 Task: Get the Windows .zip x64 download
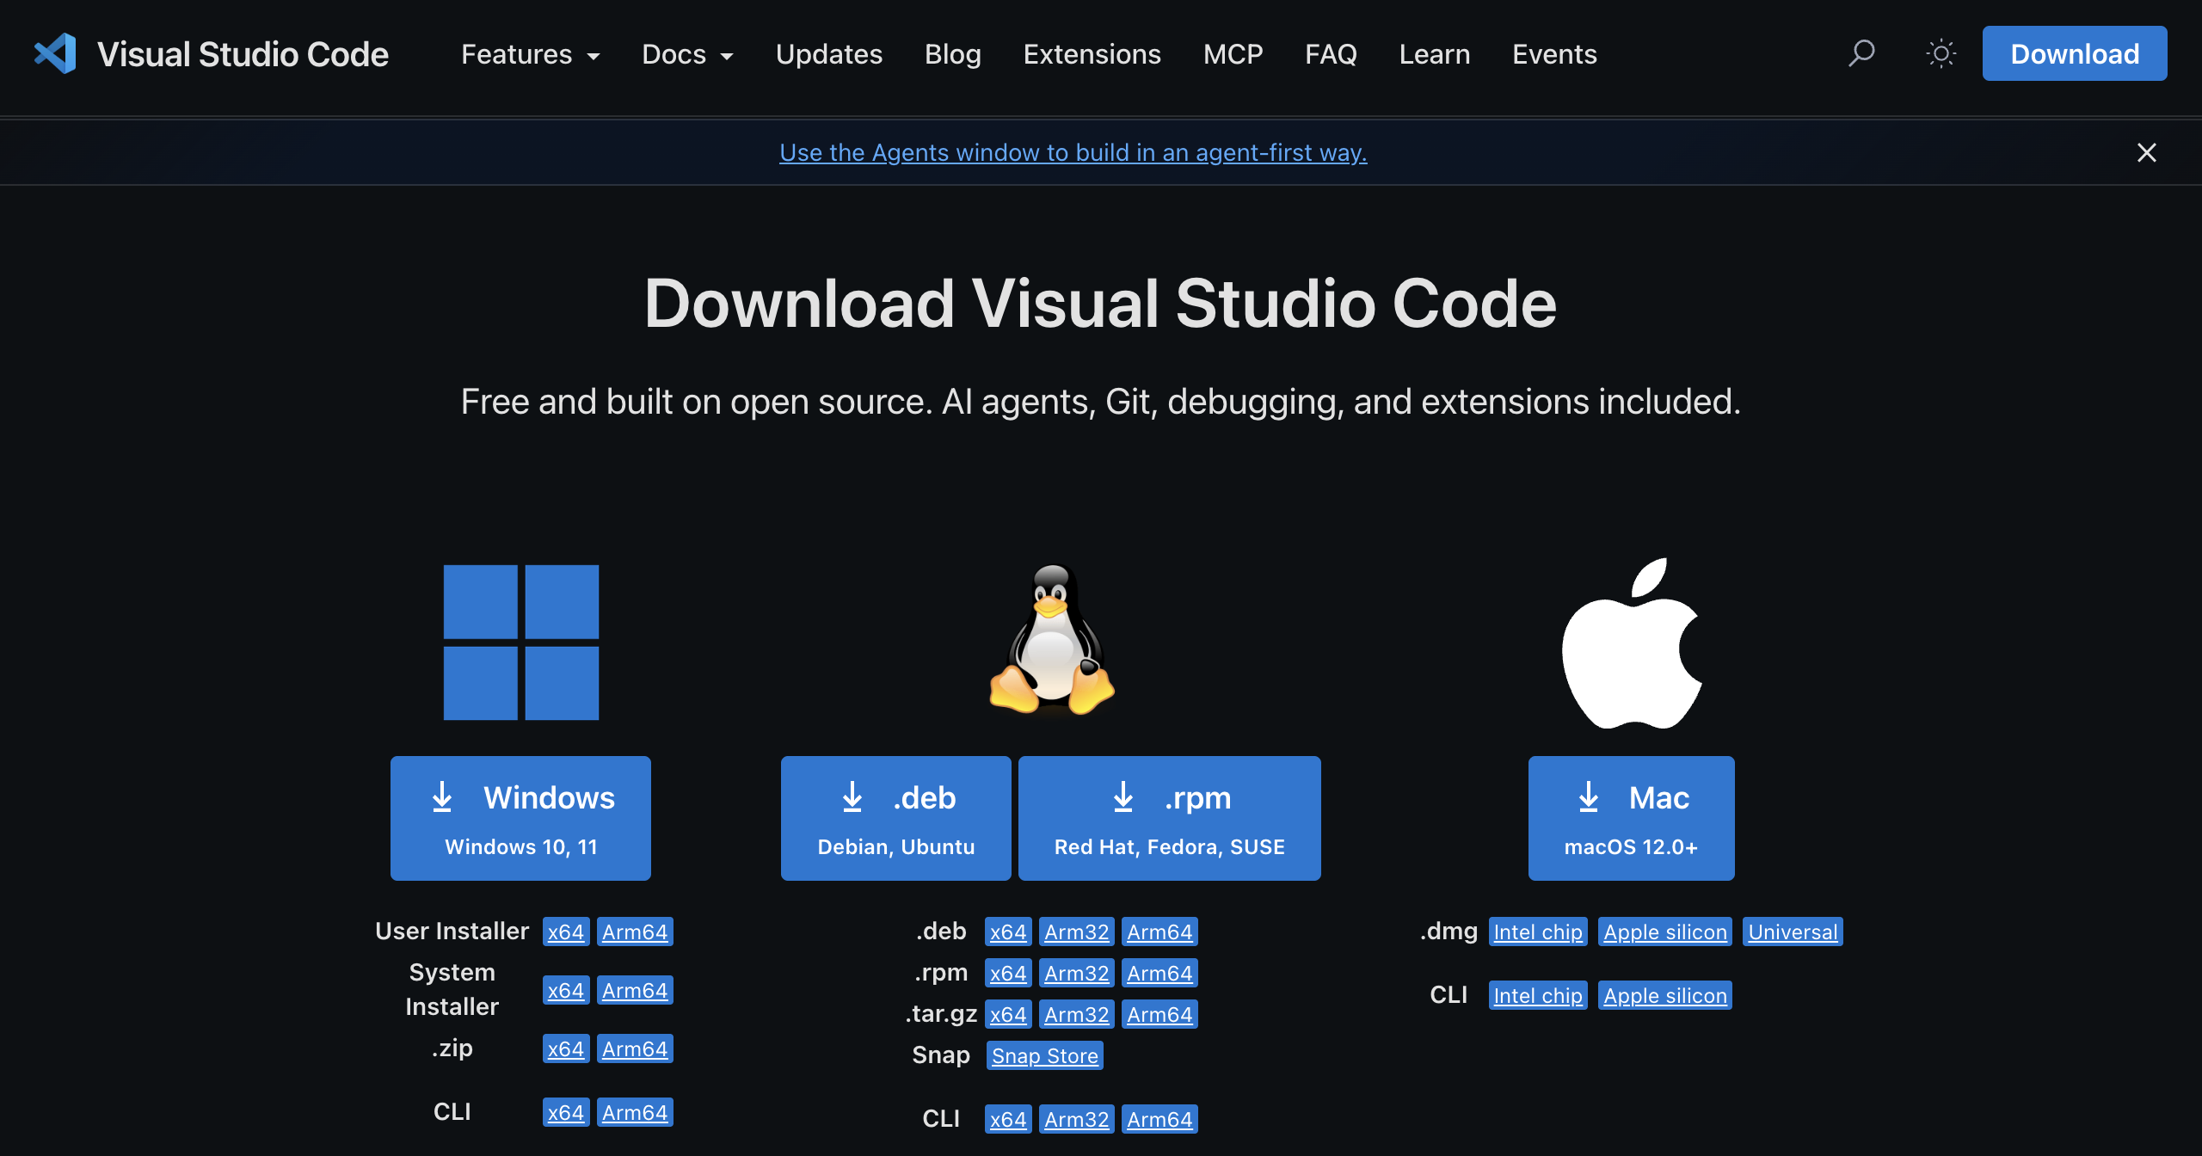[566, 1048]
